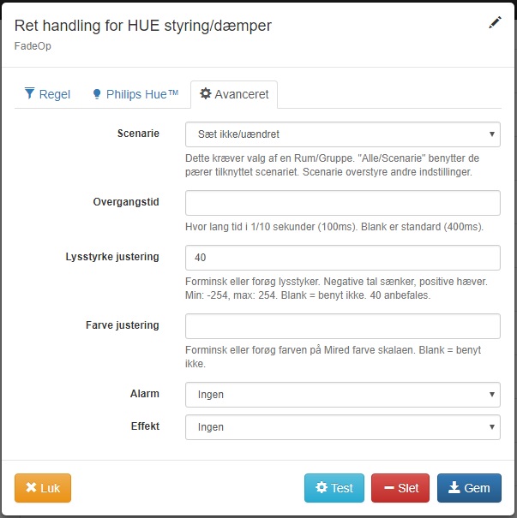Click the gear icon on Test button
517x518 pixels.
(322, 488)
